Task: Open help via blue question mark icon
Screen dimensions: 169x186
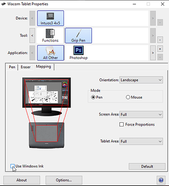Action: point(161,180)
